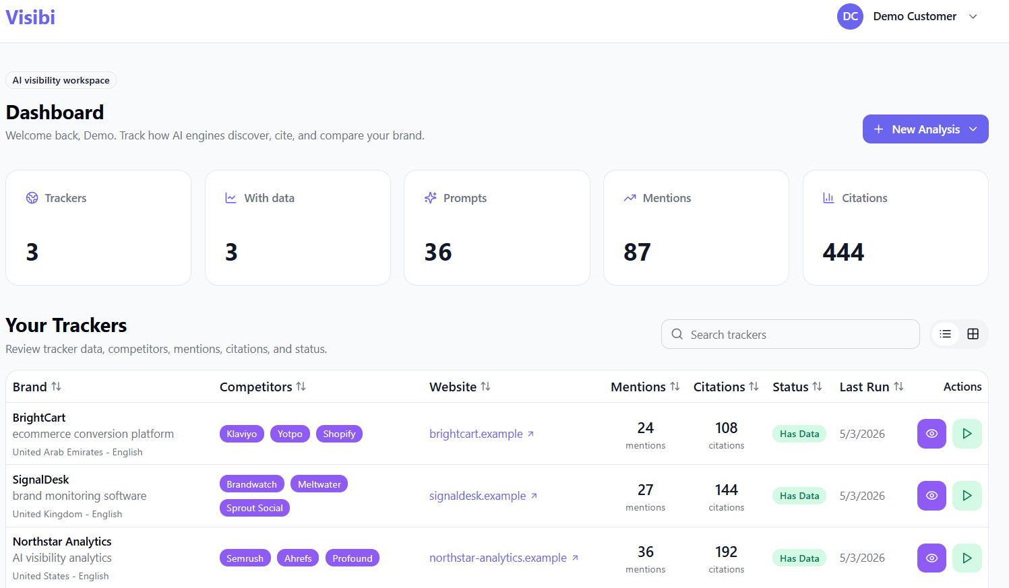Click the AI visibility workspace badge
The image size is (1009, 588).
click(61, 80)
